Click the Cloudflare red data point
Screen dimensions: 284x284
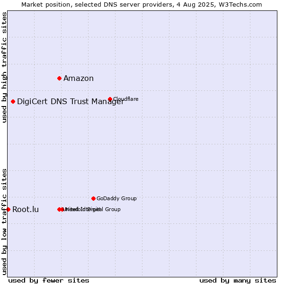tap(110, 99)
